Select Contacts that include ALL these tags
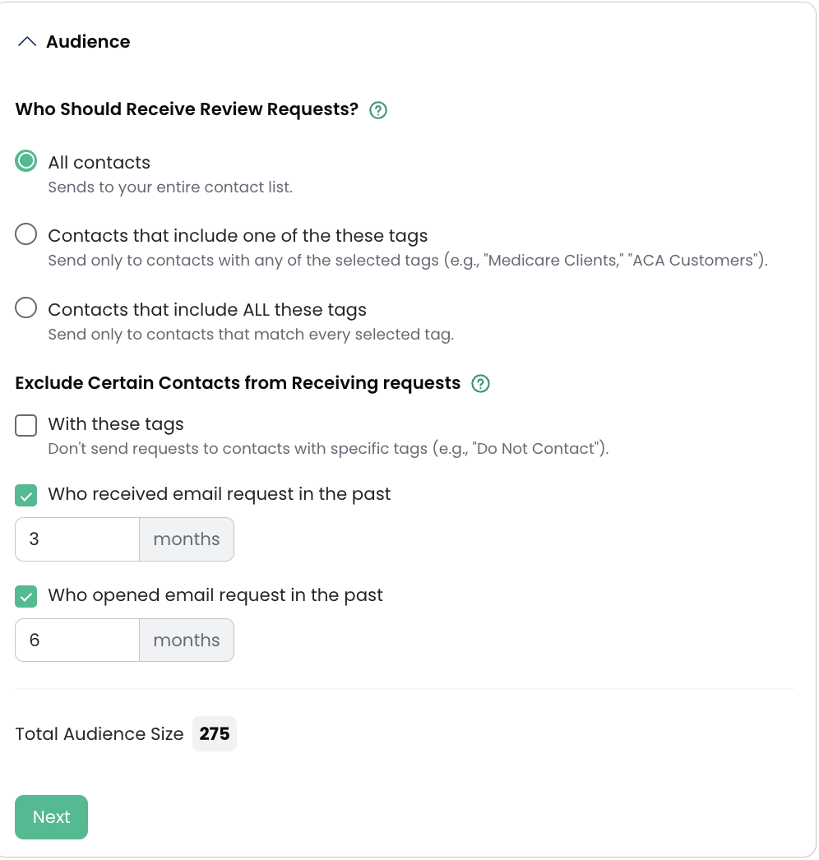 coord(26,308)
